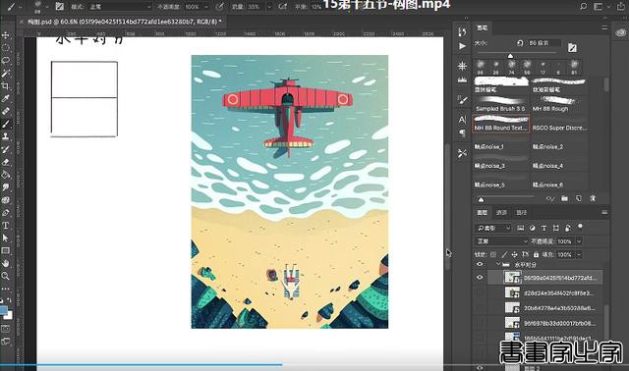Open the History panel icon

462,32
